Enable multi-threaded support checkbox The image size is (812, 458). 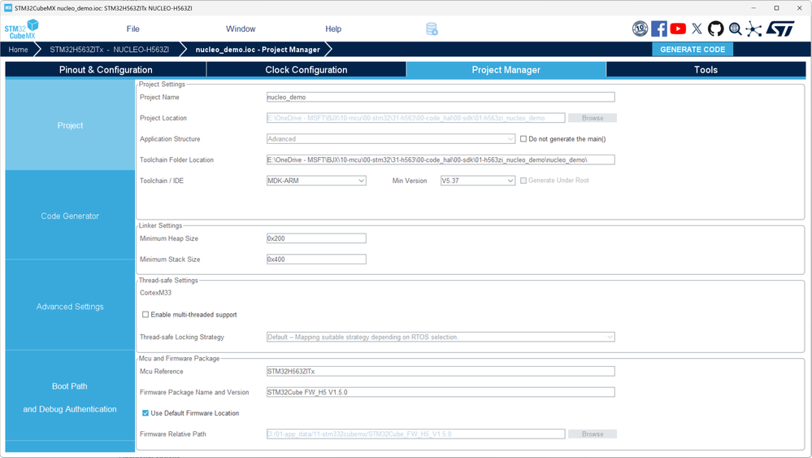[145, 315]
